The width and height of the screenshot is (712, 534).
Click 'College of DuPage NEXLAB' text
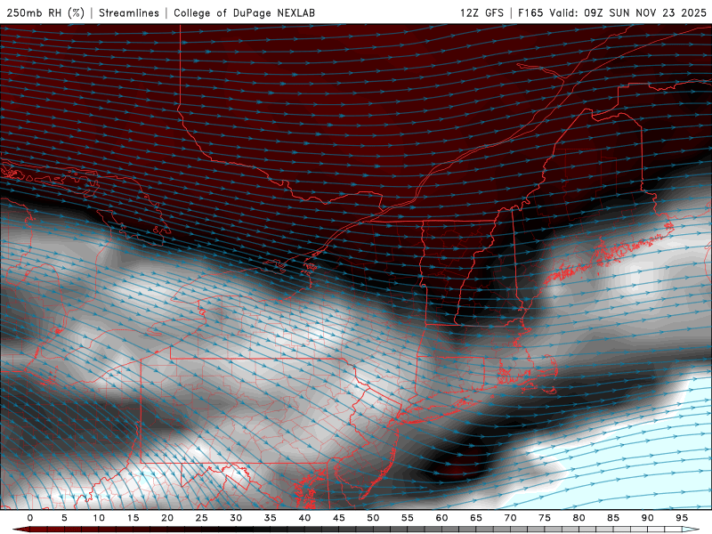[x=244, y=12]
